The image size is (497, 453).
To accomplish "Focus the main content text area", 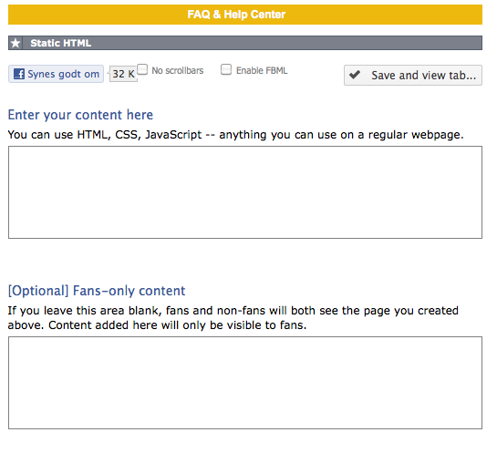I will pos(245,192).
